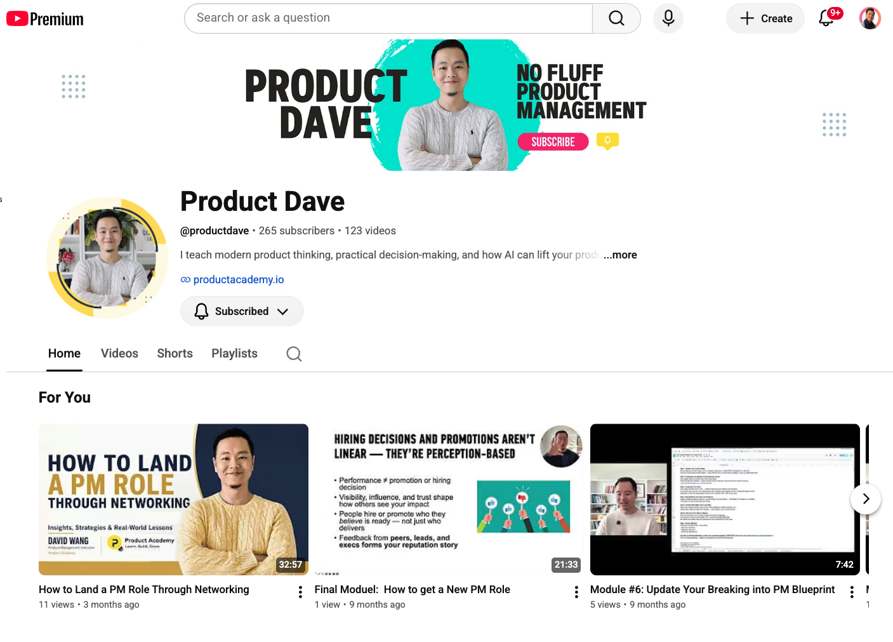Switch to the Home tab

[64, 354]
